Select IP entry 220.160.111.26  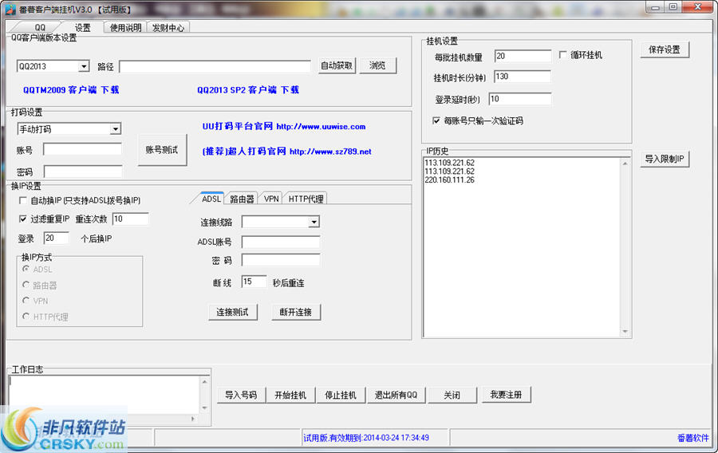pyautogui.click(x=450, y=179)
